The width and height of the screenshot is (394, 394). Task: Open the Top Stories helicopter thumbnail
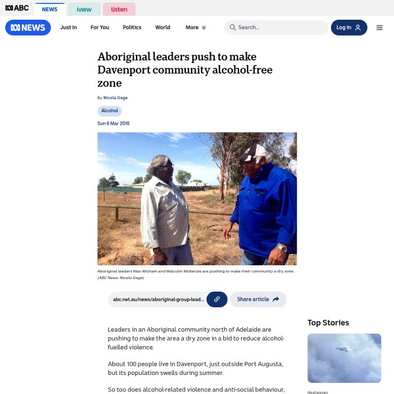click(344, 358)
